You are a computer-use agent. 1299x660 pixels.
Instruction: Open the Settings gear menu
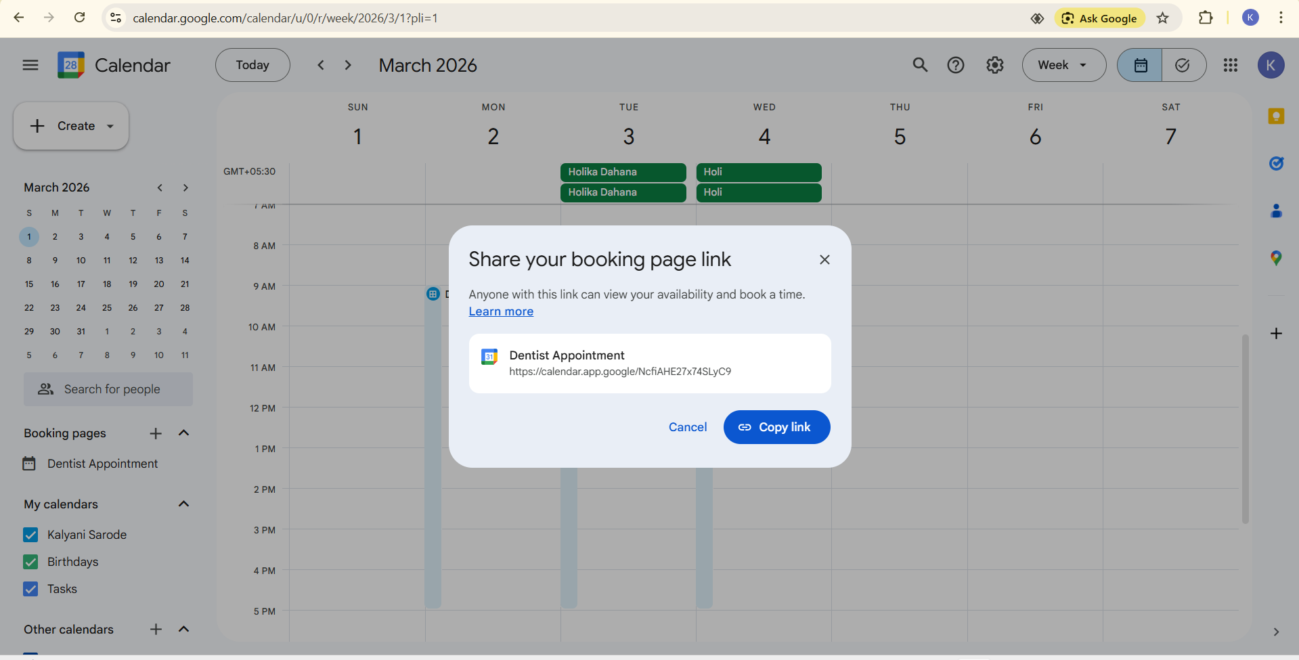[994, 65]
